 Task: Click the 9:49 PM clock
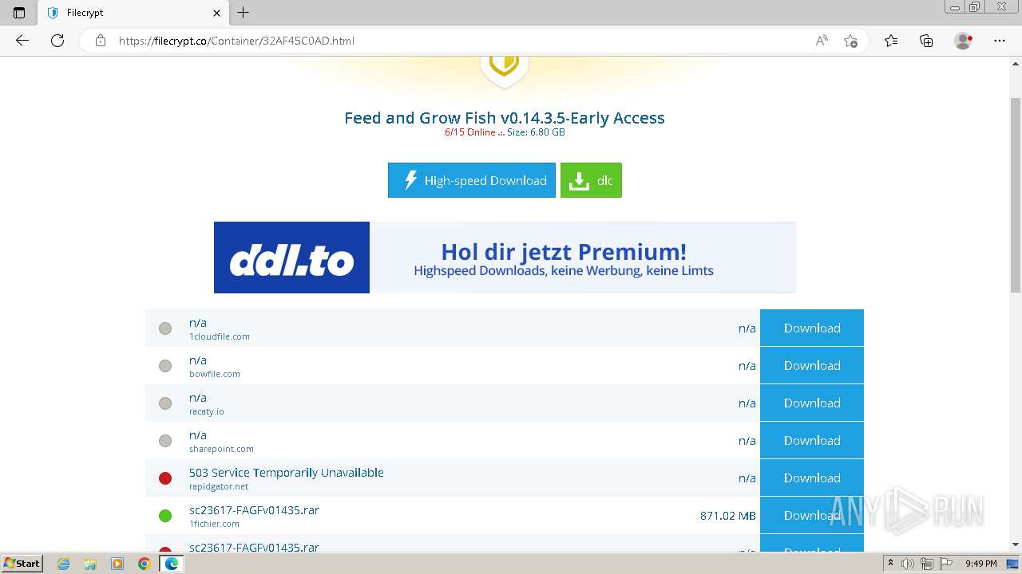coord(981,564)
